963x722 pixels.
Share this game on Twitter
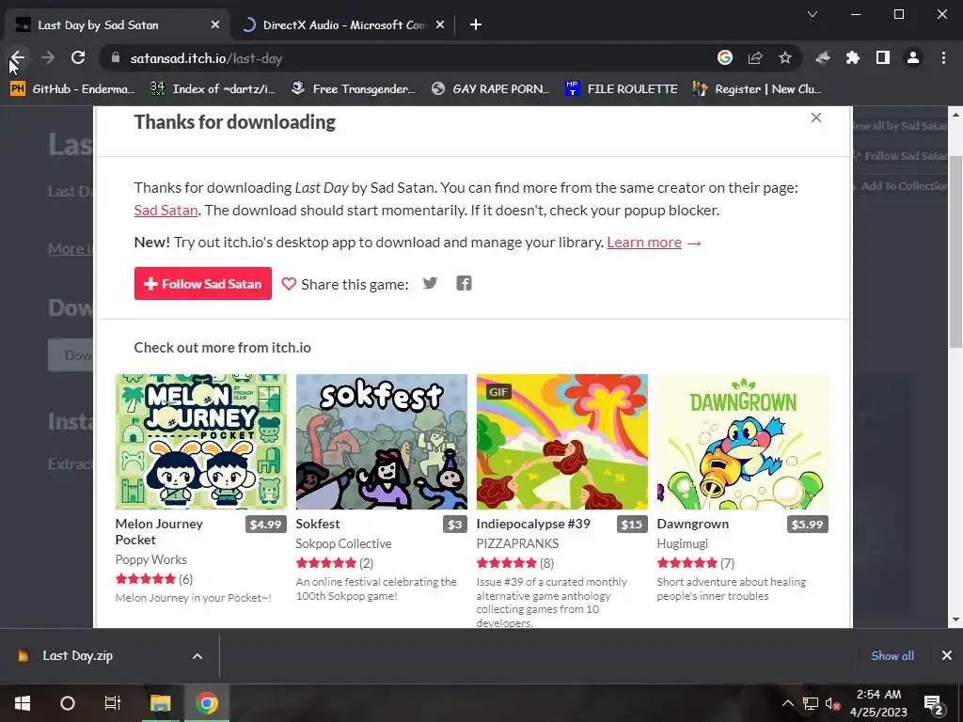(430, 283)
